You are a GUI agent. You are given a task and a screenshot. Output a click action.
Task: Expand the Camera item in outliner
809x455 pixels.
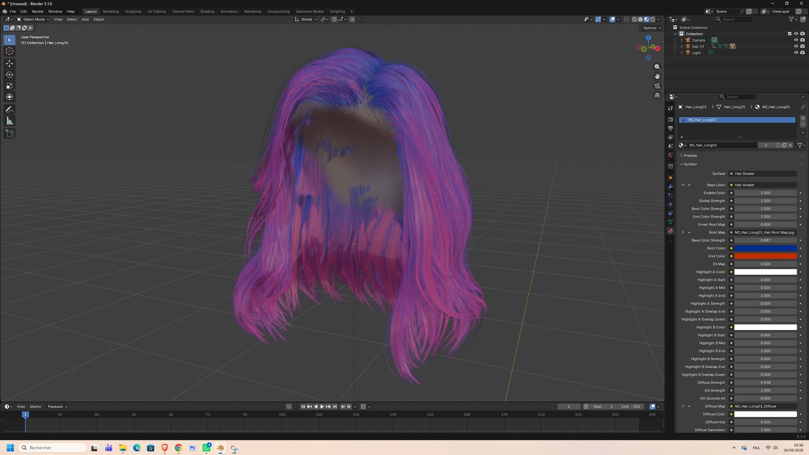coord(682,40)
